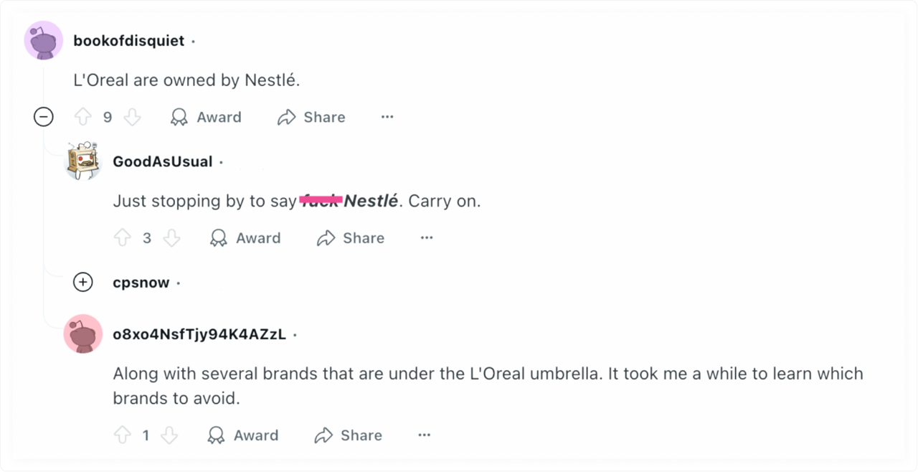Visit cpsnow's user profile

click(141, 283)
